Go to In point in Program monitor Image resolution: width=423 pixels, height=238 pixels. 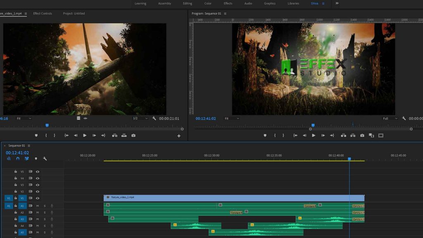(x=295, y=136)
